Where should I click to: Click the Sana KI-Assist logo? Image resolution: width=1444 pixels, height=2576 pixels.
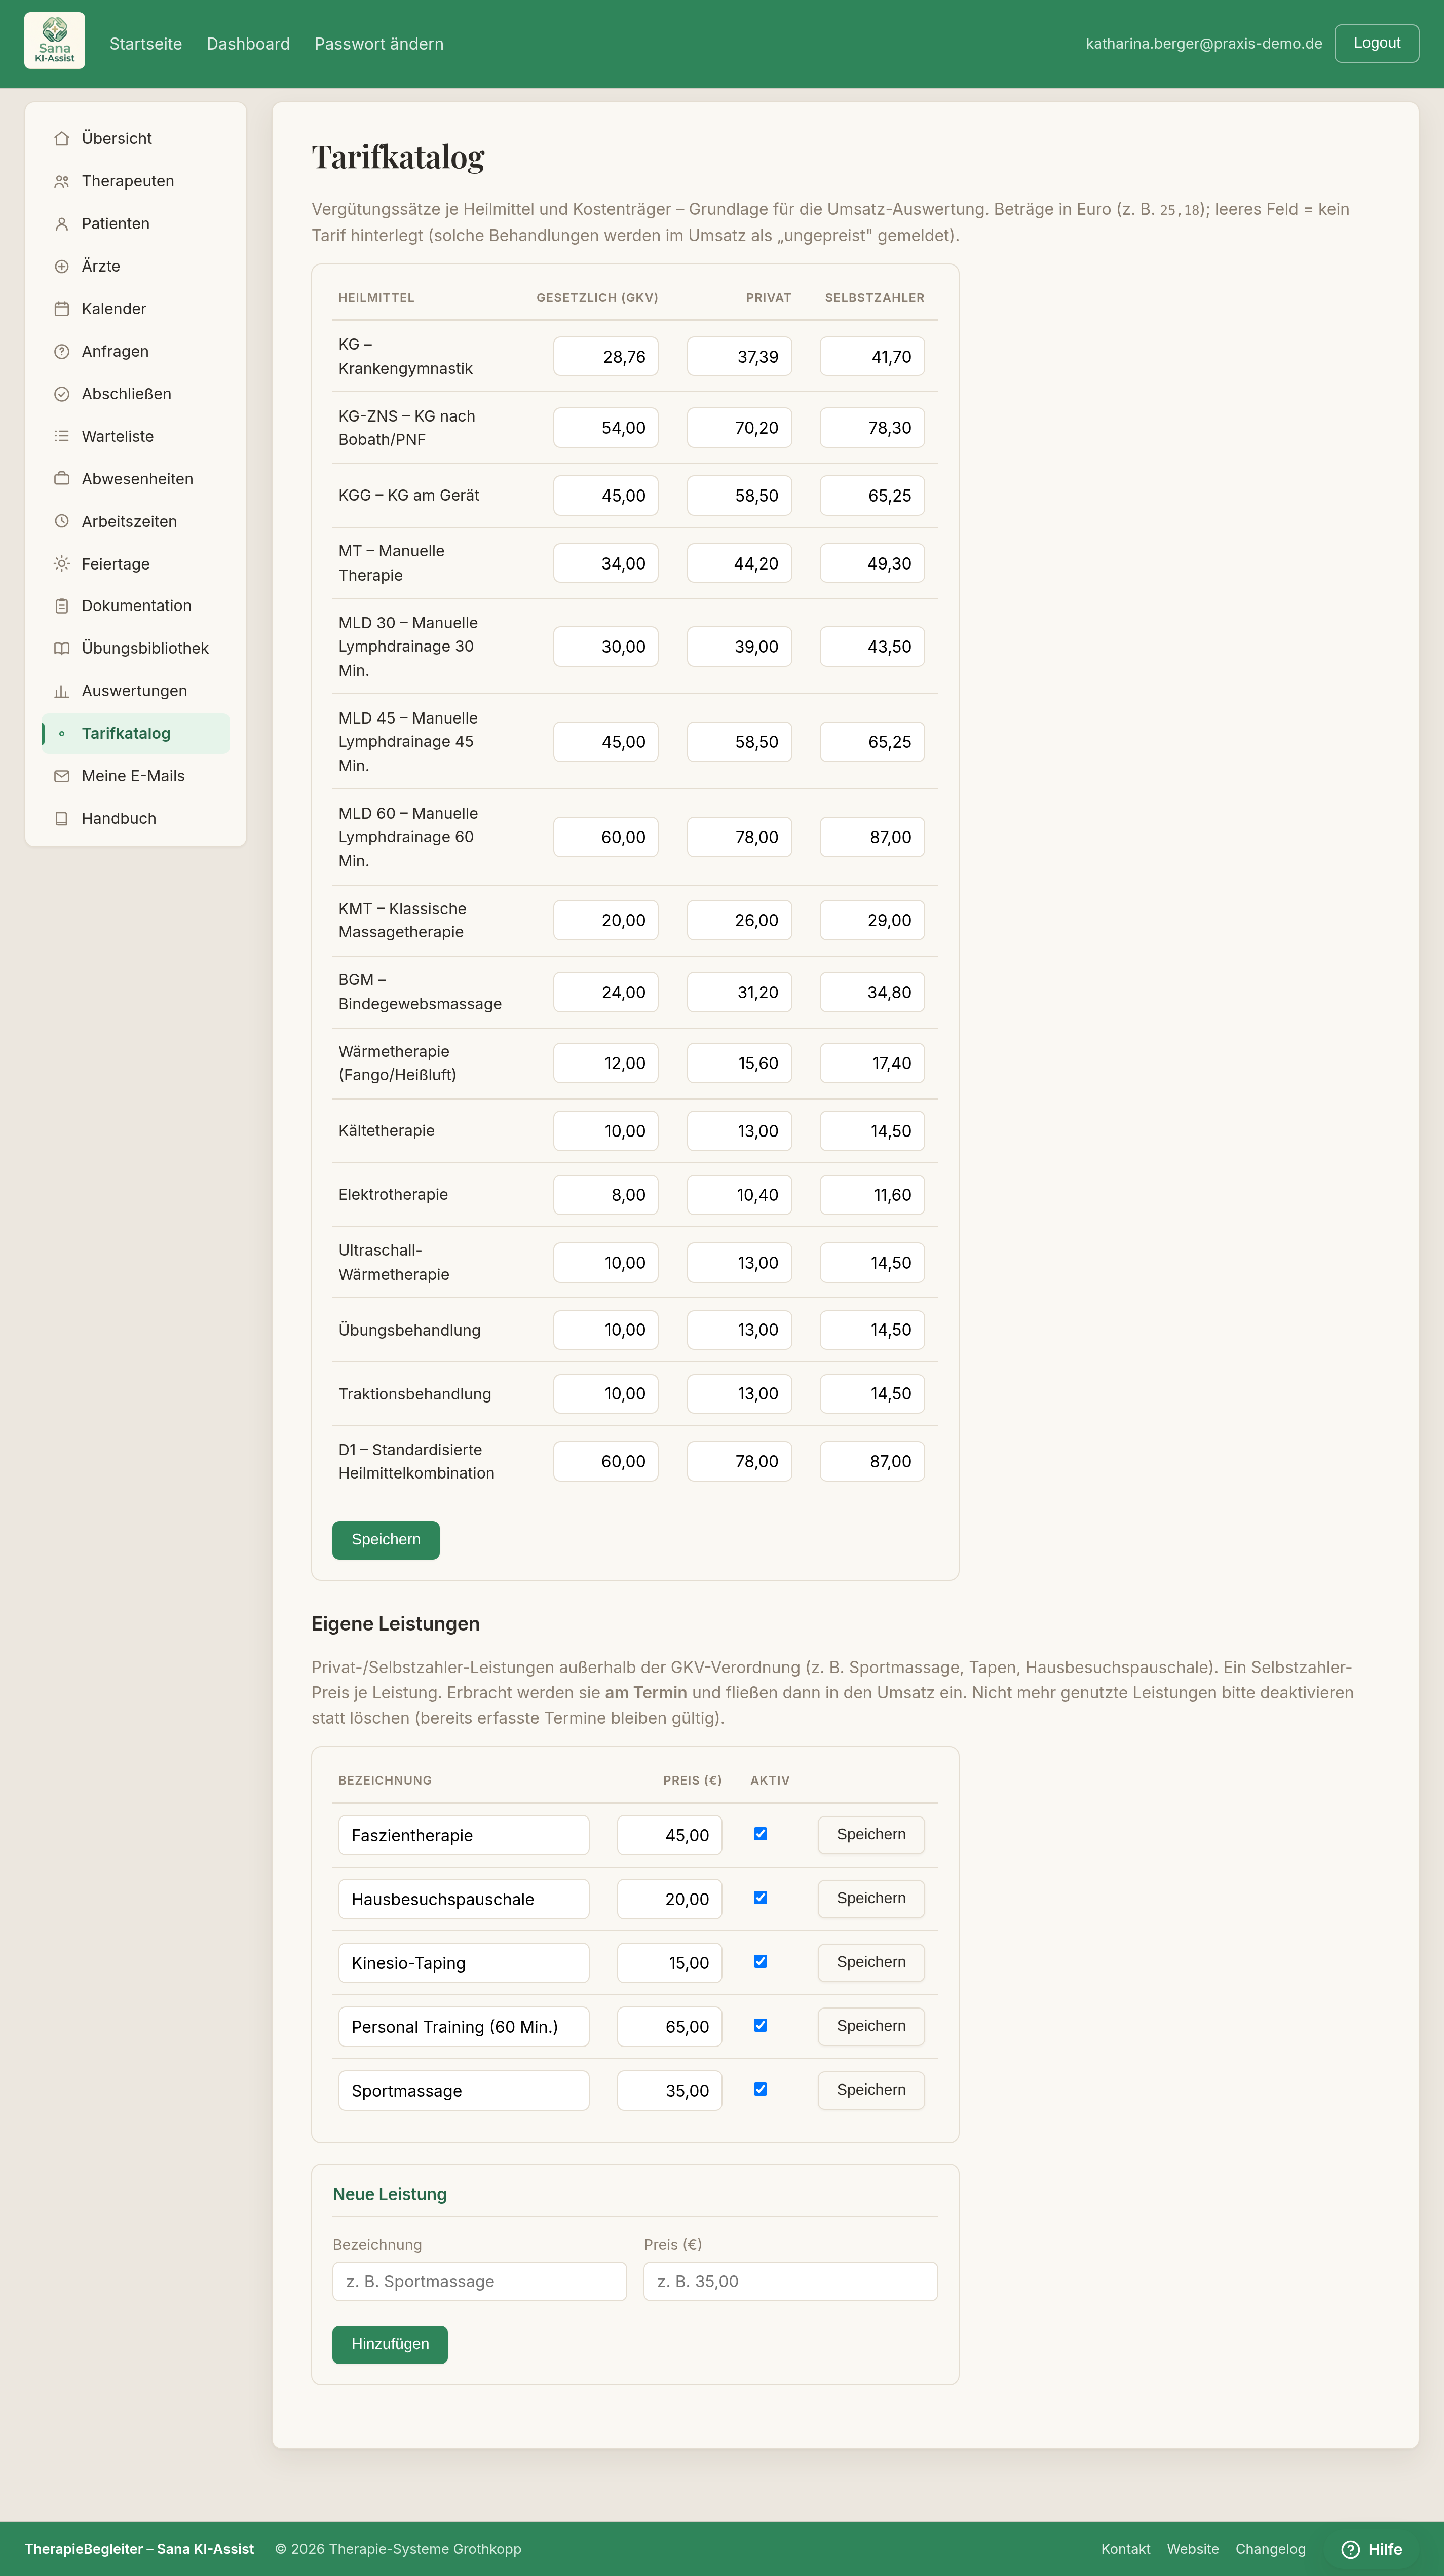(x=54, y=41)
